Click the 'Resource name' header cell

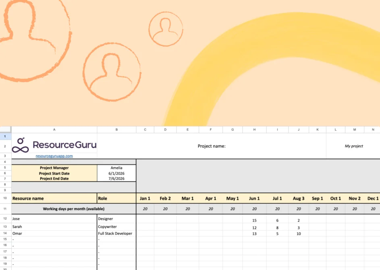click(x=54, y=198)
